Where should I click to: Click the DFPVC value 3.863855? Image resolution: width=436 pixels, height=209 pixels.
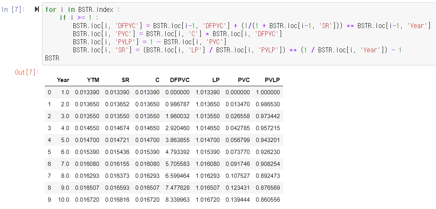tap(177, 140)
